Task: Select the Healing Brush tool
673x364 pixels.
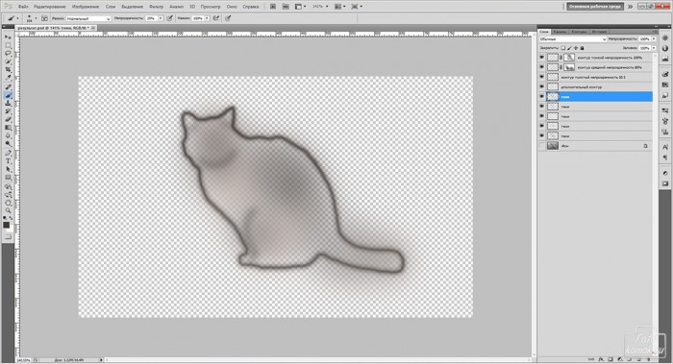Action: tap(8, 87)
